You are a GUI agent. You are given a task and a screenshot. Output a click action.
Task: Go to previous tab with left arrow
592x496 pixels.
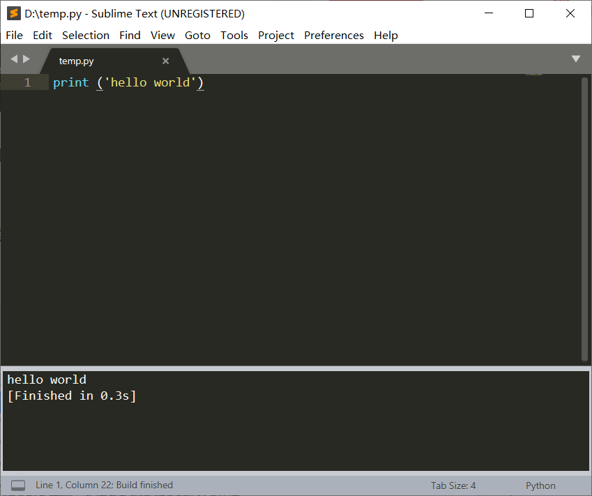click(14, 59)
